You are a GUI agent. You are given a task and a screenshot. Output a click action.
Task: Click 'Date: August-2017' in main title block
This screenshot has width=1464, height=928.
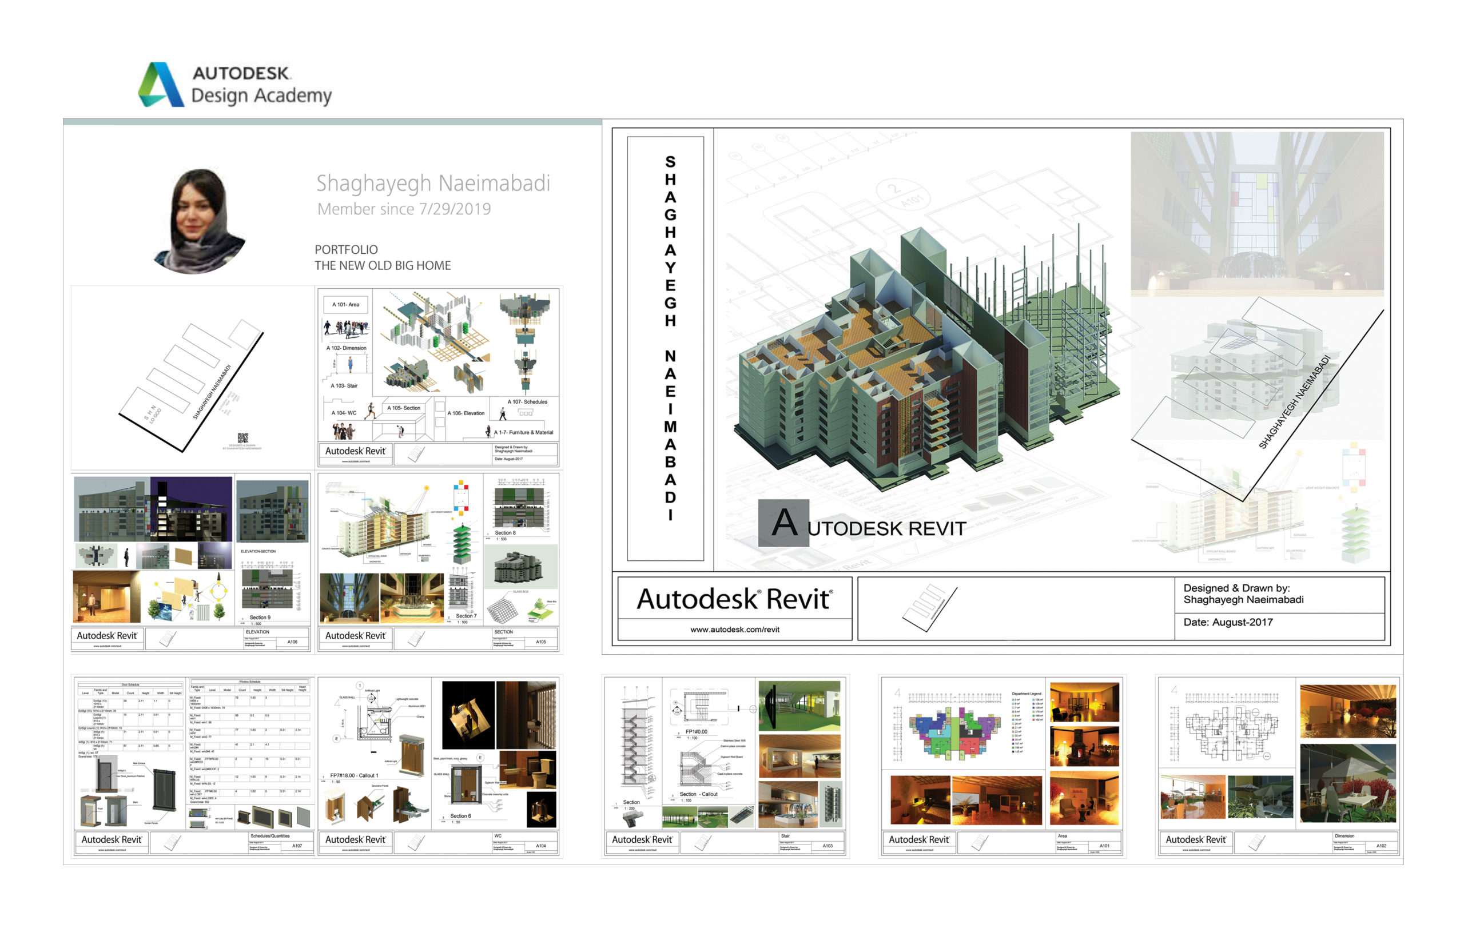click(x=1227, y=622)
